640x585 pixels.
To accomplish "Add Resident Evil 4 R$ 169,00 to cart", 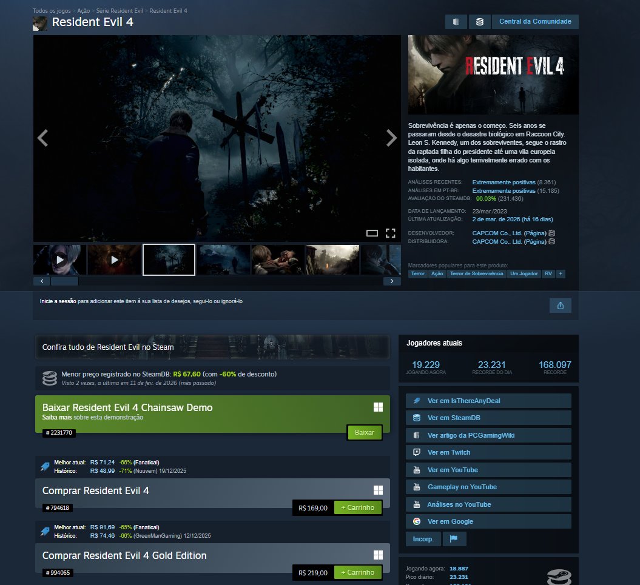I will tap(358, 507).
